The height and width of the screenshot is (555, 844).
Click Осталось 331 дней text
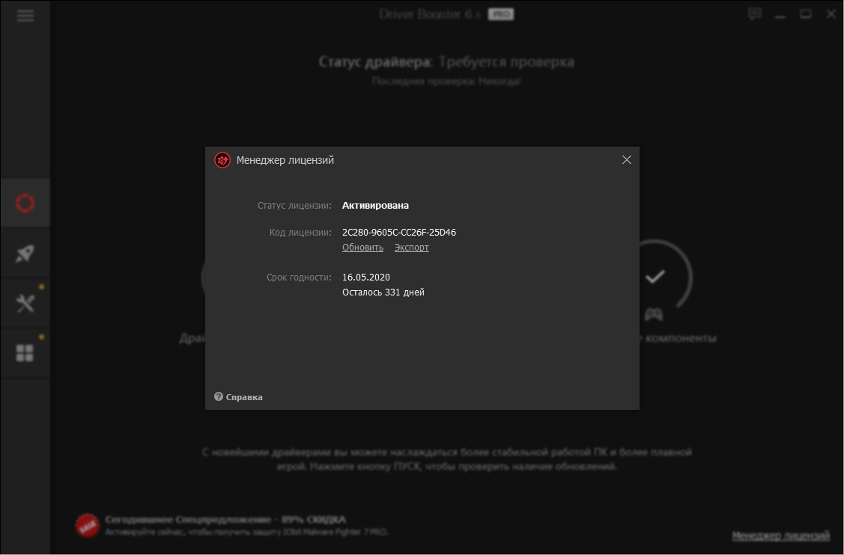click(383, 292)
